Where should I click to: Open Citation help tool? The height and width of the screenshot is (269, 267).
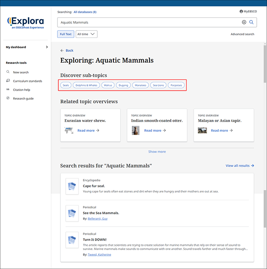click(x=21, y=90)
